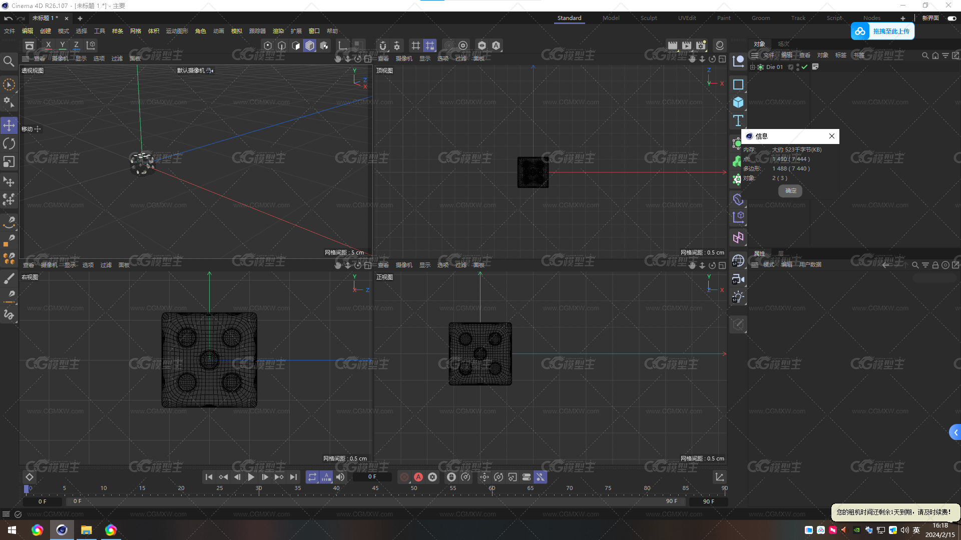
Task: Click the Brush paint tool icon
Action: click(x=9, y=278)
